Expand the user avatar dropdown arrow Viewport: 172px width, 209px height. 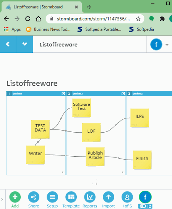tap(167, 45)
